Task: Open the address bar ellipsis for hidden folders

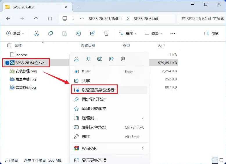Action: click(82, 18)
